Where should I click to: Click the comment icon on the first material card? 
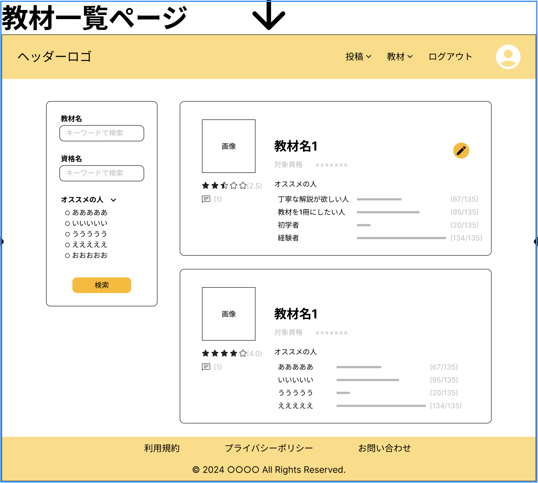coord(206,199)
